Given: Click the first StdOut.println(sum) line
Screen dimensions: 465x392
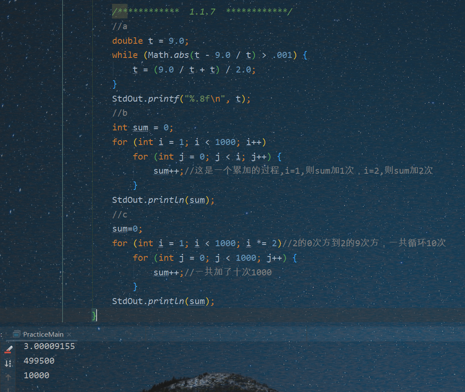Looking at the screenshot, I should pyautogui.click(x=163, y=200).
